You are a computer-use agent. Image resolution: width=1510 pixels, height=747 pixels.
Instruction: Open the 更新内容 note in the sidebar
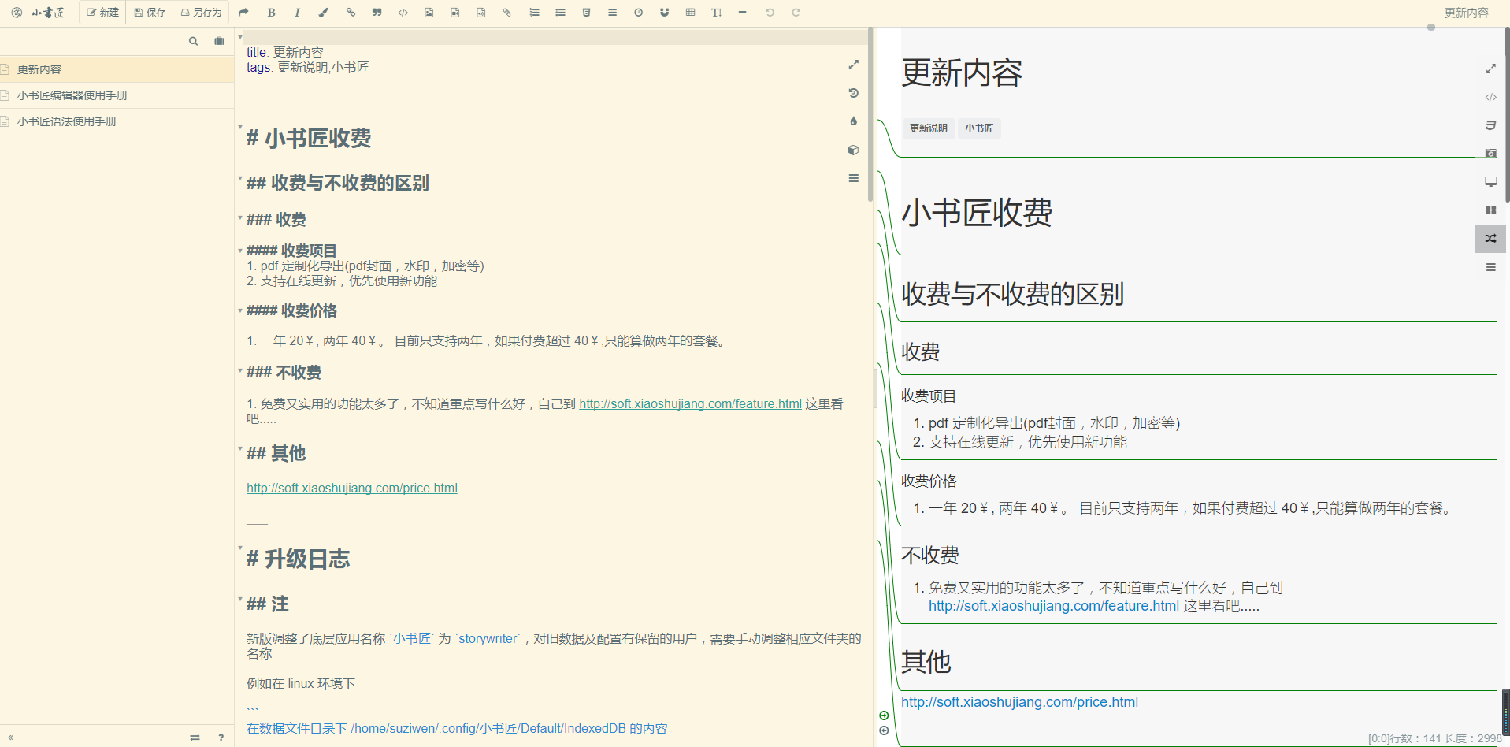(x=117, y=69)
